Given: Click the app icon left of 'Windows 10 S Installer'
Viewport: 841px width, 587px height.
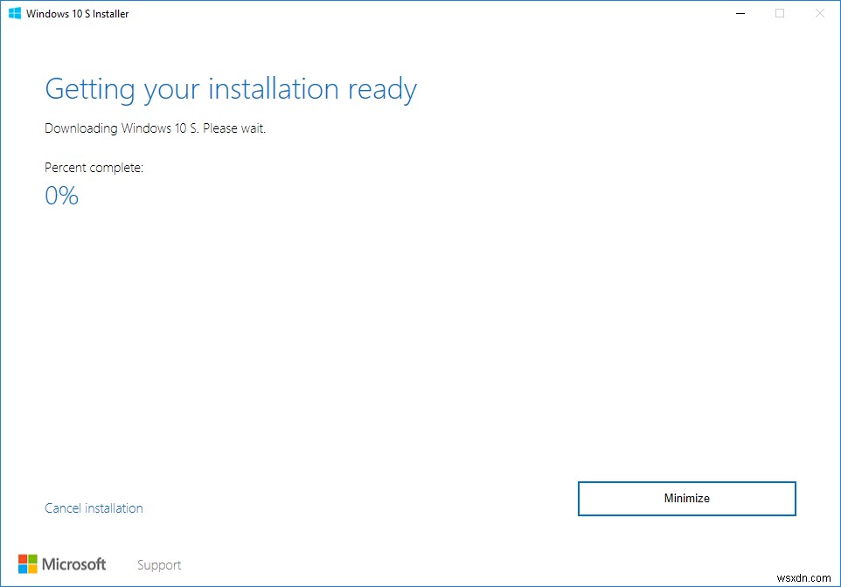Looking at the screenshot, I should pyautogui.click(x=13, y=13).
